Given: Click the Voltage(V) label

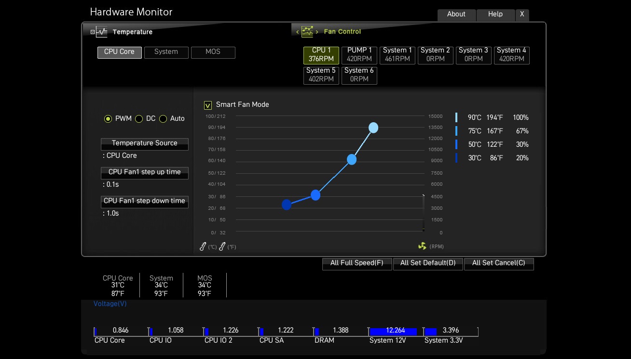Looking at the screenshot, I should (110, 304).
